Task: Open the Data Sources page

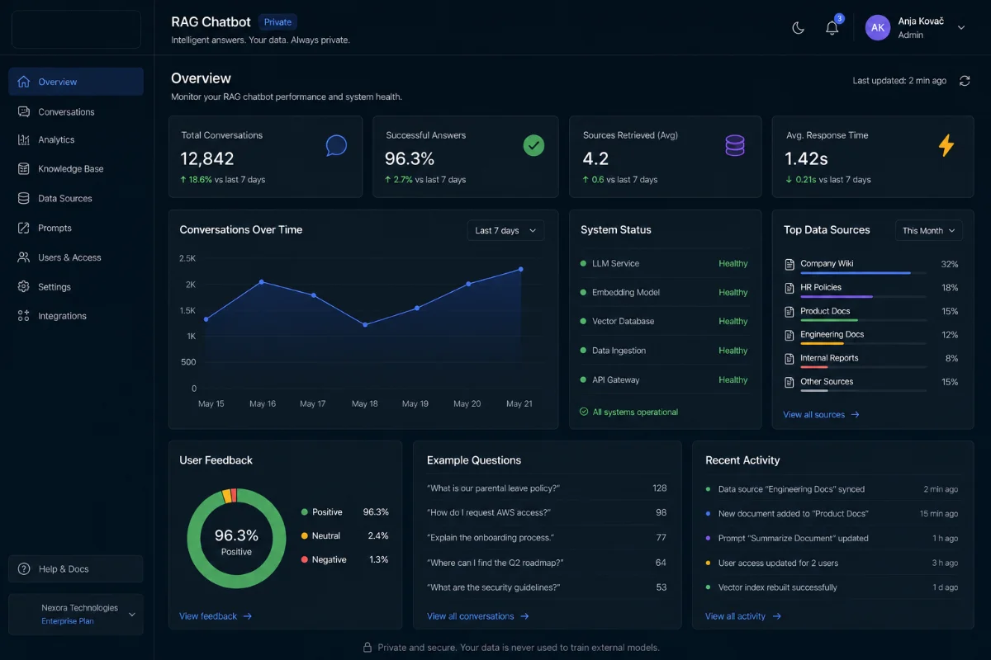Action: tap(76, 199)
